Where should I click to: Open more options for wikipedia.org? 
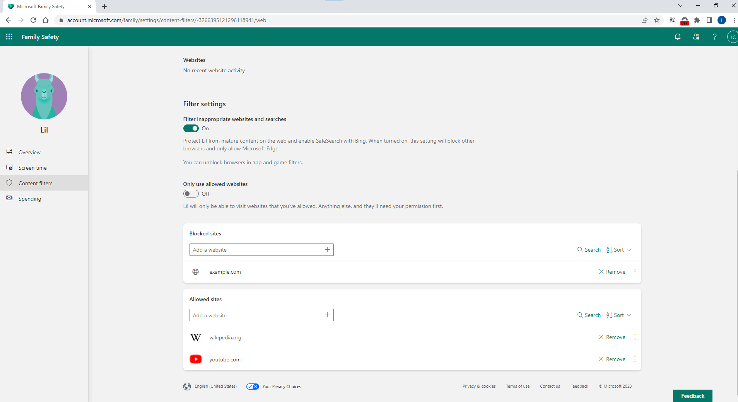635,337
